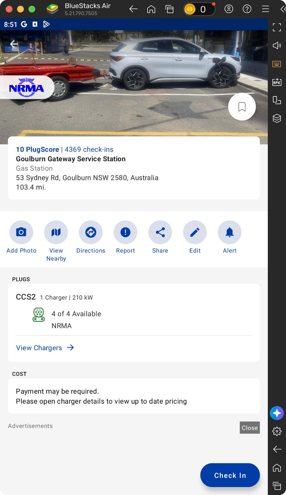Get Directions to the station
This screenshot has width=286, height=495.
click(x=91, y=232)
